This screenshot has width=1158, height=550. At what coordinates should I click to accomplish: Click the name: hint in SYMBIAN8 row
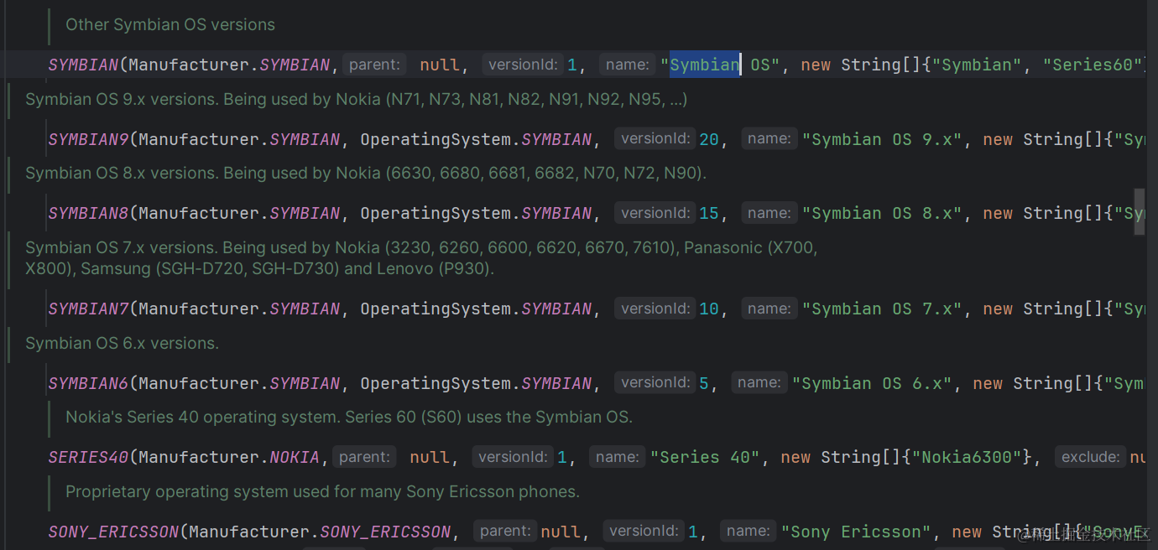point(769,213)
